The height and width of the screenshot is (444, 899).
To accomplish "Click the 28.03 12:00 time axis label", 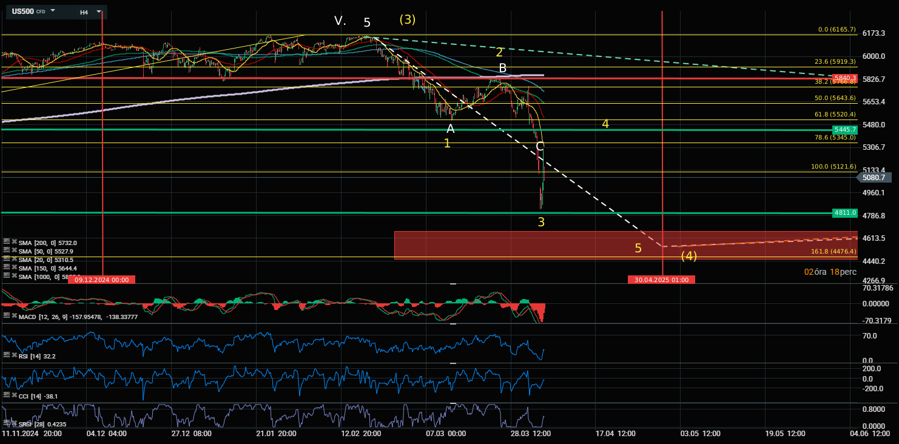I will (x=531, y=434).
